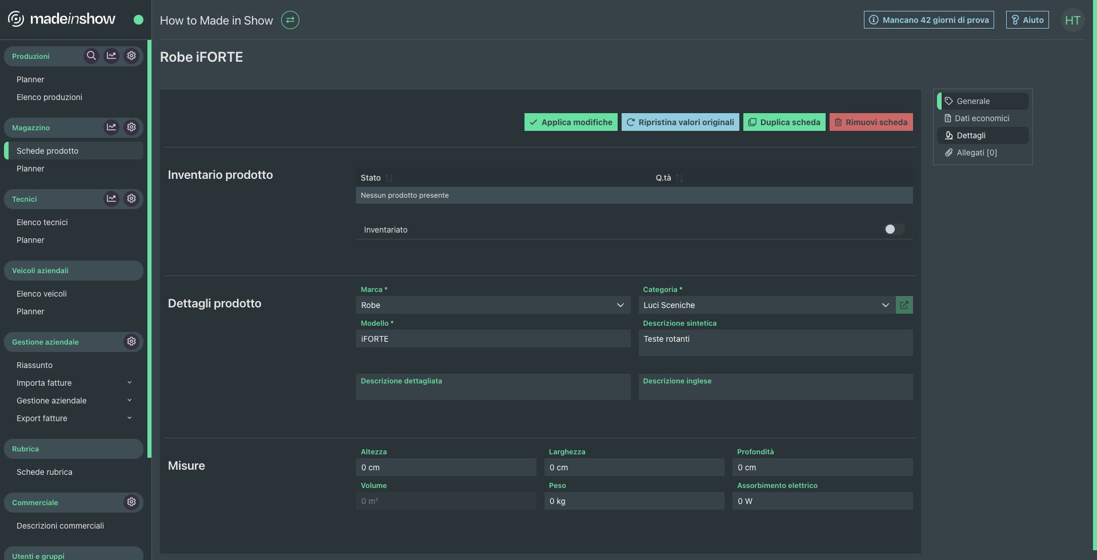Toggle the Inventariato switch
The height and width of the screenshot is (560, 1097).
point(894,229)
